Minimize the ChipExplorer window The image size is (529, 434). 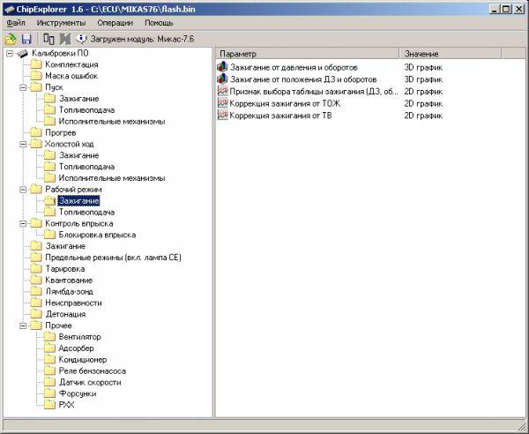tap(495, 10)
